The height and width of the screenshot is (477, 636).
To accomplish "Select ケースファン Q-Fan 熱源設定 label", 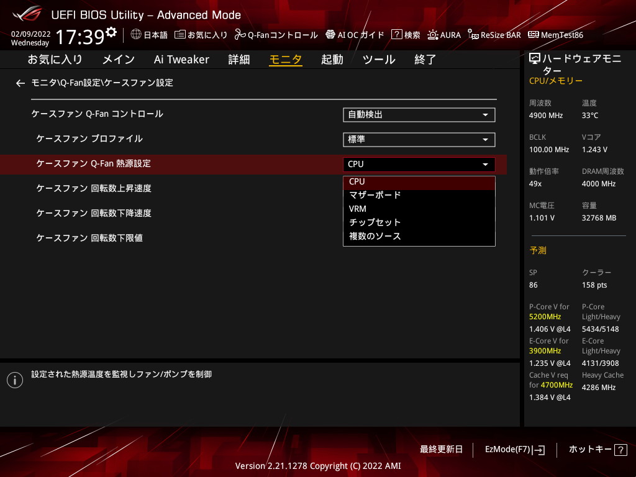I will pyautogui.click(x=94, y=163).
